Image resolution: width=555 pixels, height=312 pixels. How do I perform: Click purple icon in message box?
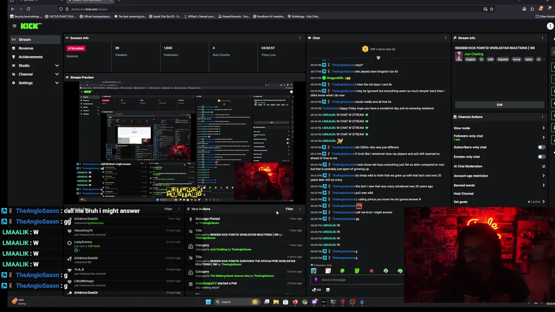[316, 279]
